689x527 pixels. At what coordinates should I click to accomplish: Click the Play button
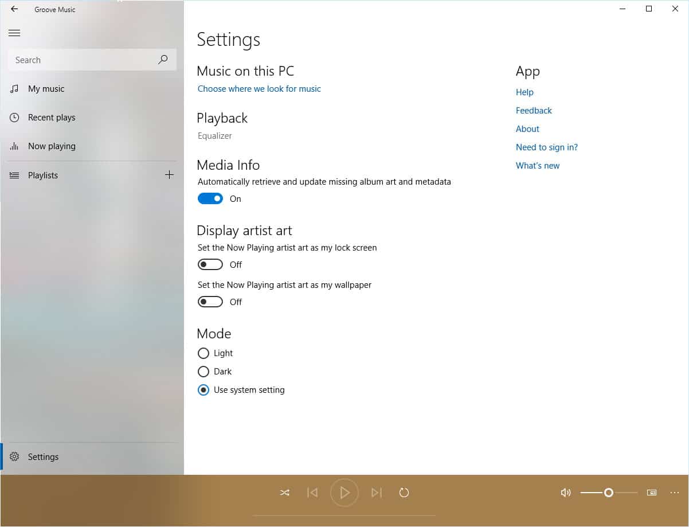pyautogui.click(x=344, y=493)
